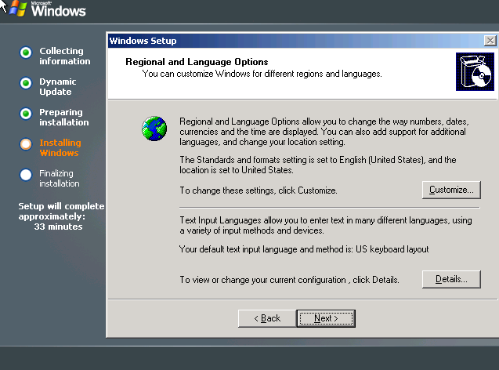
Task: Select the Finalizing installation step indicator
Action: pyautogui.click(x=26, y=175)
